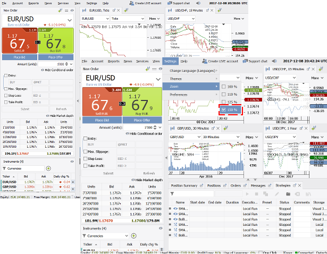Click Create LIVE account in front window
327x254 pixels.
click(220, 61)
